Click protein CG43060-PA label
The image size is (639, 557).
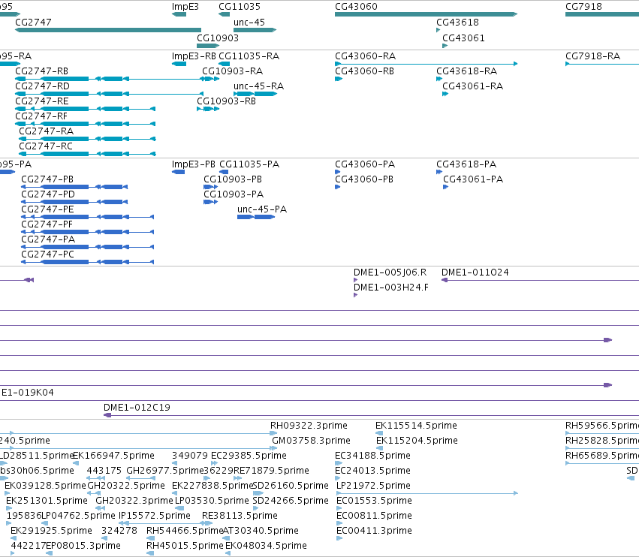pos(365,164)
